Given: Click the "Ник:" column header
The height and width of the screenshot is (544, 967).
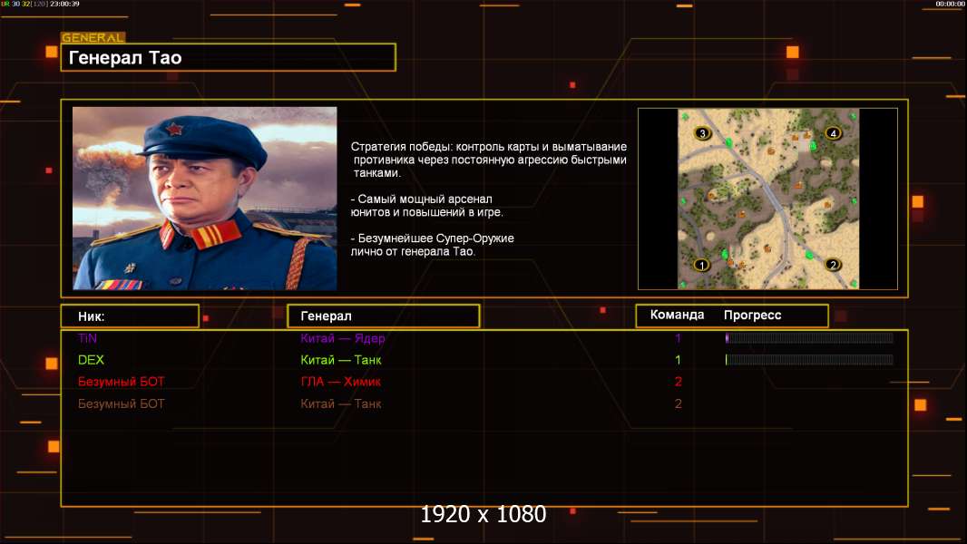Looking at the screenshot, I should [x=130, y=316].
